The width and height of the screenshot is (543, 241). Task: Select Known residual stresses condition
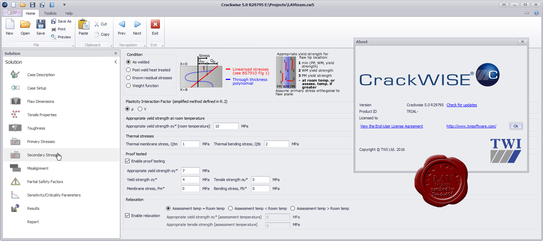128,78
